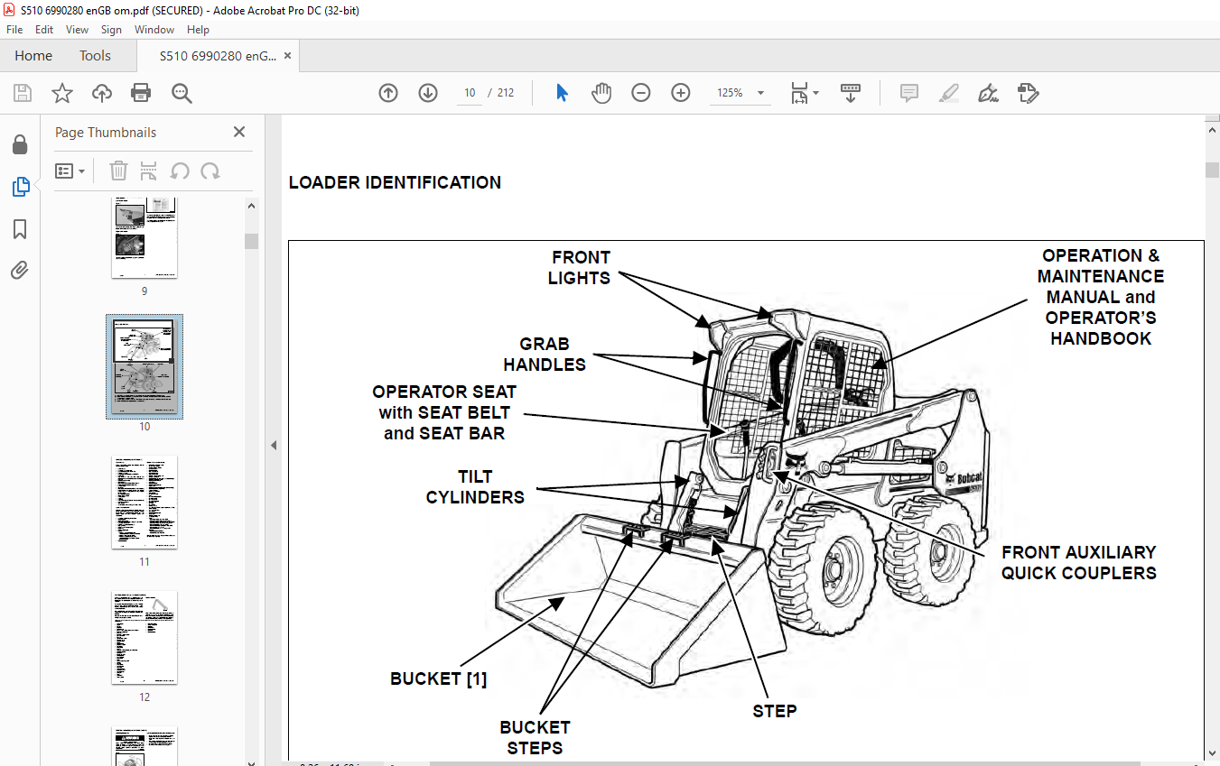
Task: Print the document with printer icon
Action: (x=141, y=93)
